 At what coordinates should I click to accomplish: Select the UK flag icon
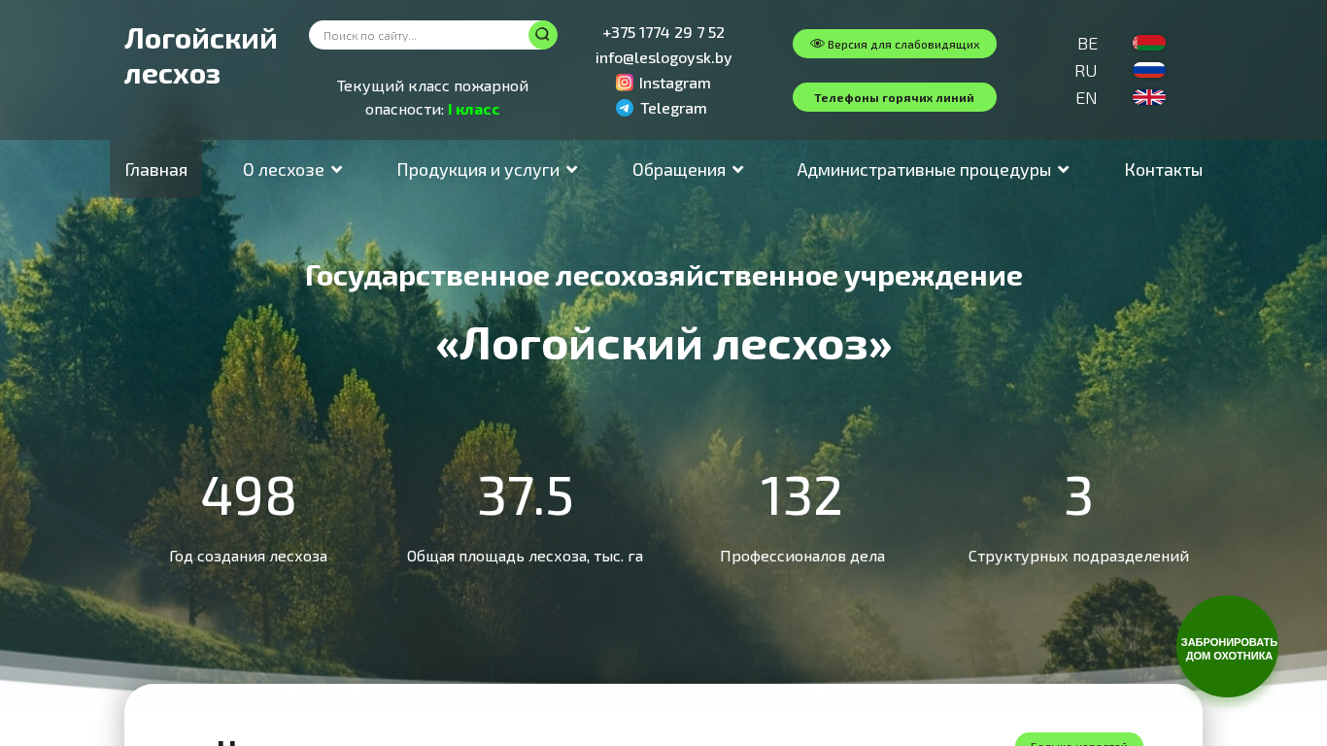point(1149,97)
